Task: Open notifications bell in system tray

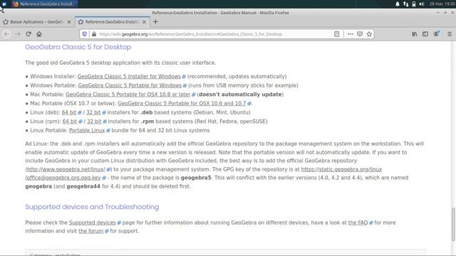Action: click(x=398, y=4)
